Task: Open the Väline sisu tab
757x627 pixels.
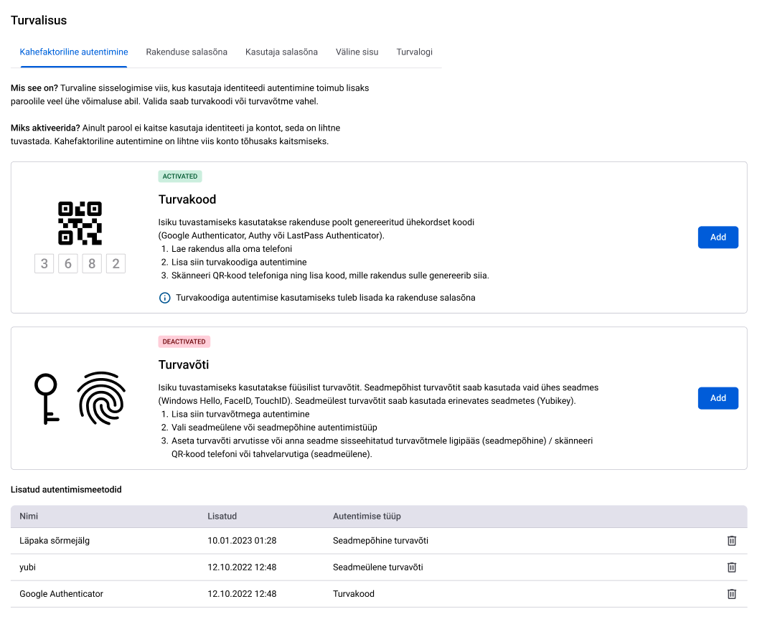Action: pyautogui.click(x=357, y=52)
